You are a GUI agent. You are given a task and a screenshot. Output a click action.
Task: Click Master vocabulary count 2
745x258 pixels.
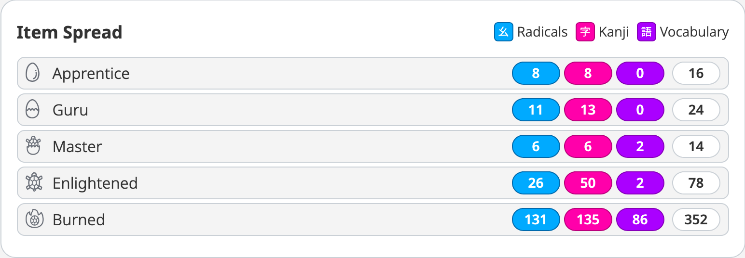pyautogui.click(x=640, y=146)
